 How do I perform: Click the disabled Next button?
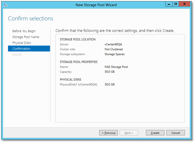tap(129, 133)
